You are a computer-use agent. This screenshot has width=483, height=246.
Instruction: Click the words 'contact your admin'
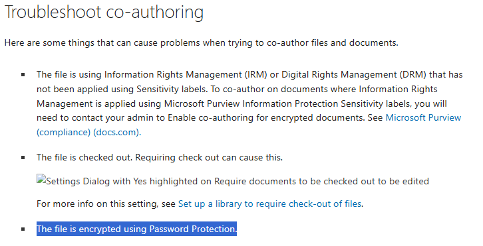click(118, 117)
